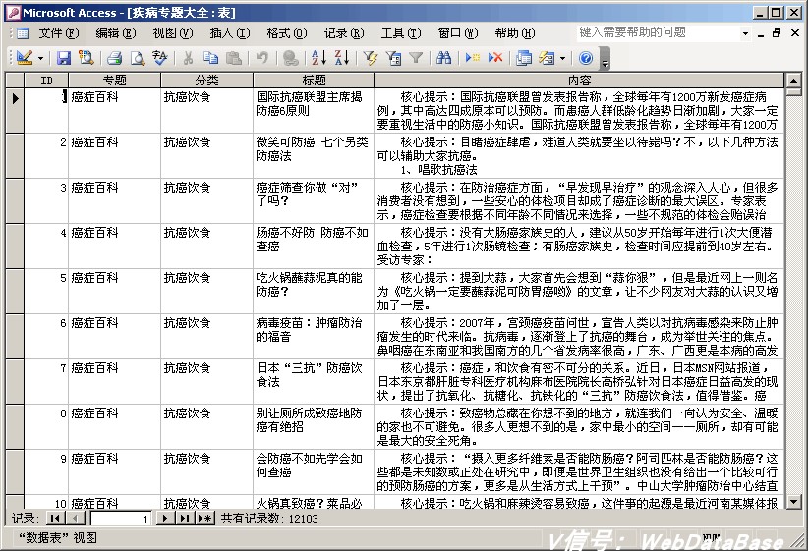The image size is (808, 551).
Task: Open Find with the binoculars icon
Action: coord(443,58)
